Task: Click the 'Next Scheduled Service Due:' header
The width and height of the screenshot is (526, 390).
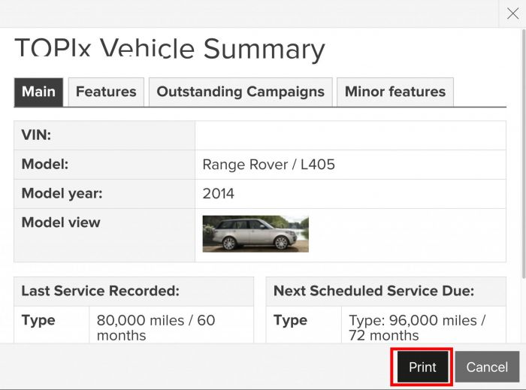Action: pyautogui.click(x=373, y=291)
